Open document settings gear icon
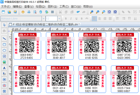Screen dimensions: 140x95 pyautogui.click(x=23, y=12)
